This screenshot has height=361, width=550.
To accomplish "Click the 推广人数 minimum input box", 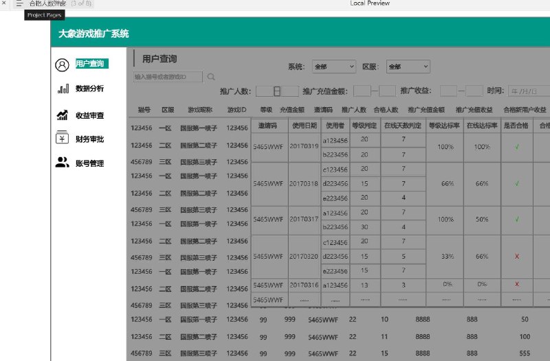I will click(x=265, y=91).
